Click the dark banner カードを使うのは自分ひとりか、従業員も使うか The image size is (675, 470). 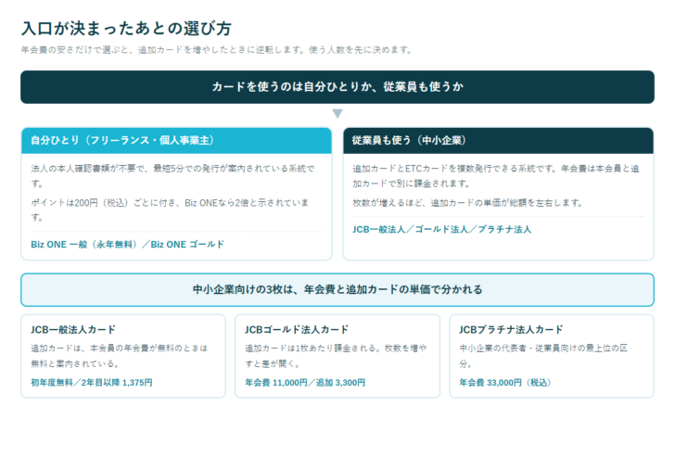pyautogui.click(x=337, y=87)
